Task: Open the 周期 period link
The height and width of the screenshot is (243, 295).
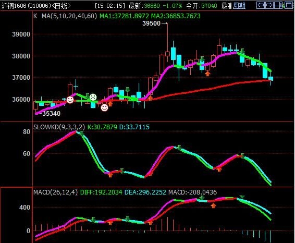Action: [x=239, y=6]
